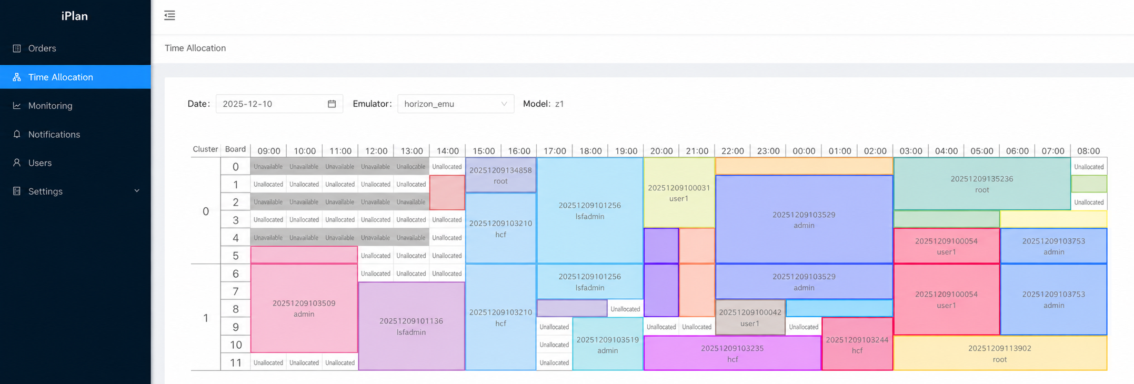Select cluster 0 block 20251209103210 hcf
Viewport: 1134px width, 384px height.
501,228
